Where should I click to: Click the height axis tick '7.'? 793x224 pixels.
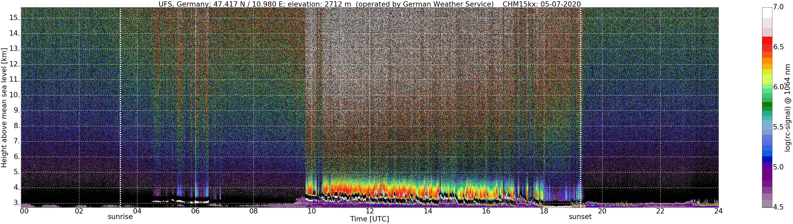coord(17,141)
